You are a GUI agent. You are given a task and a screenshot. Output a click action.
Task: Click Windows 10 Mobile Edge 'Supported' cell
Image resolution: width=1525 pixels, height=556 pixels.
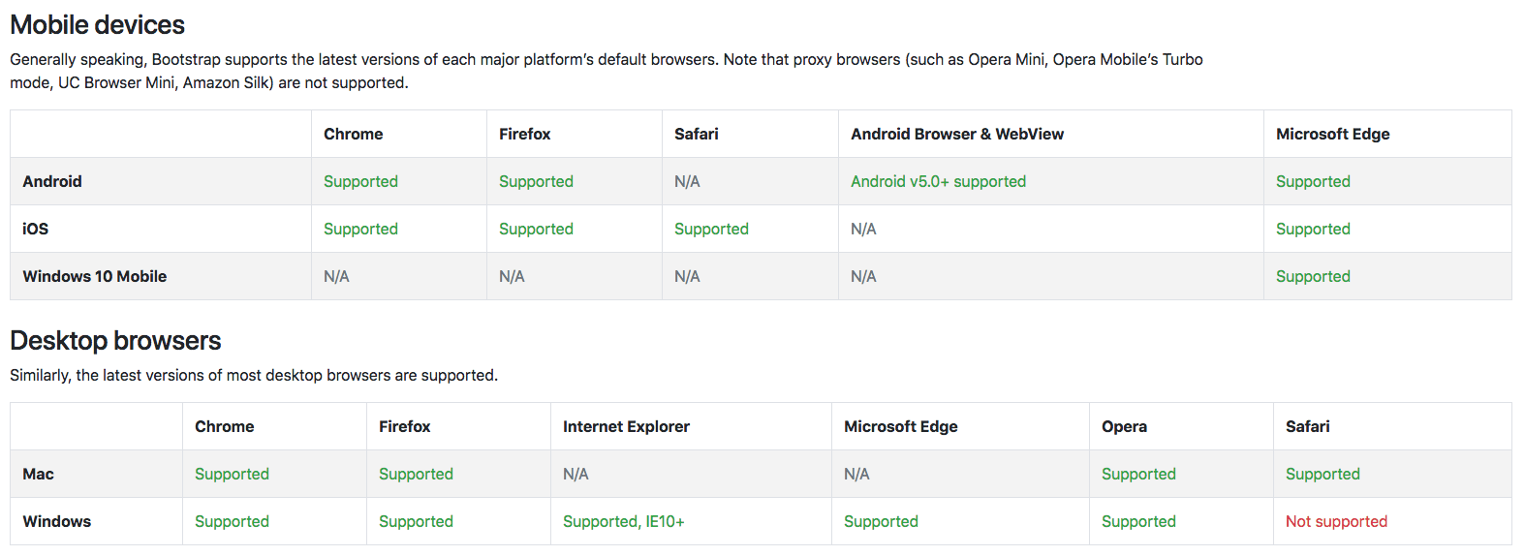1313,276
